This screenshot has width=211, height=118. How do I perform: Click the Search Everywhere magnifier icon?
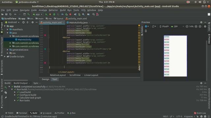tap(93, 14)
